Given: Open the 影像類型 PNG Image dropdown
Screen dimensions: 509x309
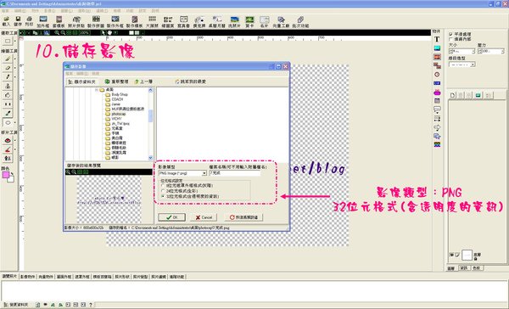Looking at the screenshot, I should pyautogui.click(x=204, y=173).
